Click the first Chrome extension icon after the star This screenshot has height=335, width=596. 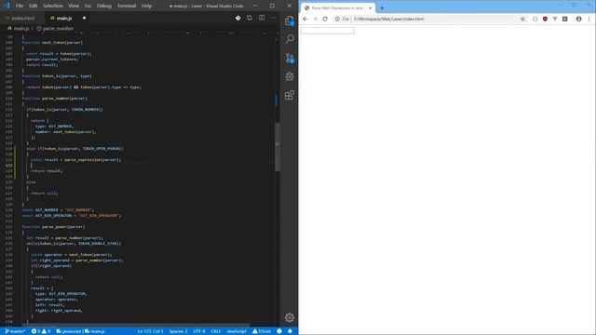(535, 19)
